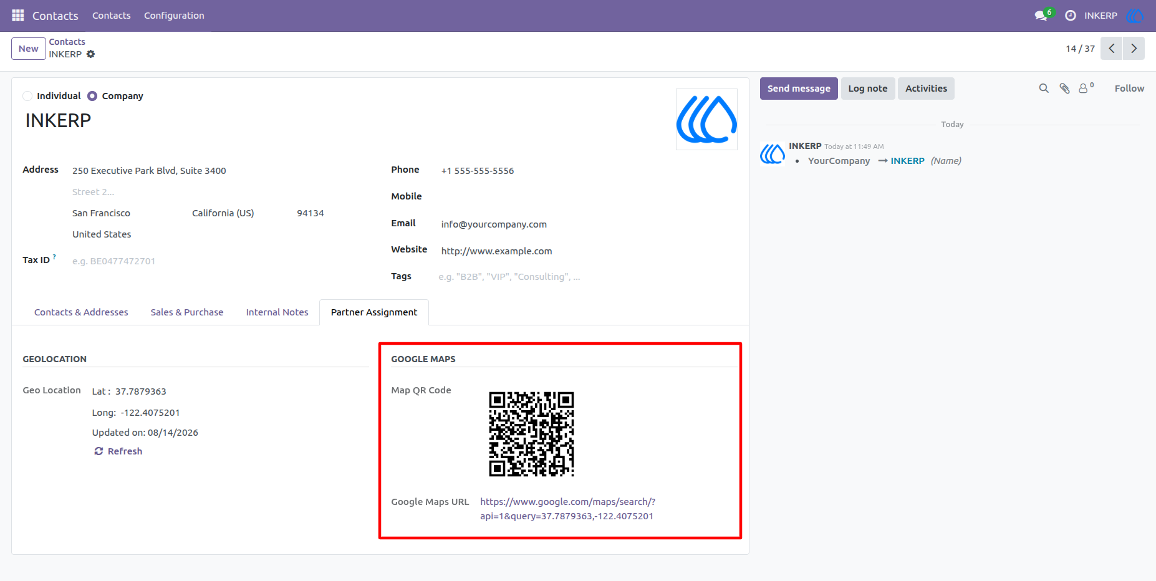Search messages with the magnifier icon
This screenshot has width=1156, height=581.
pyautogui.click(x=1044, y=89)
